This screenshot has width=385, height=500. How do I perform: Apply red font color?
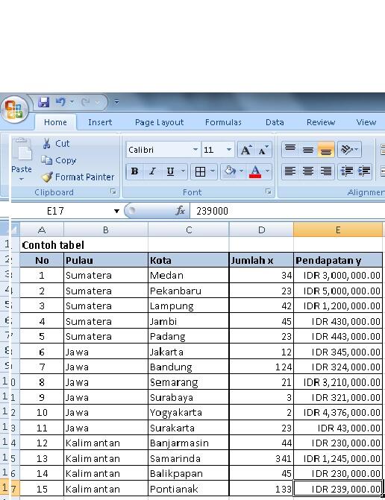click(255, 171)
